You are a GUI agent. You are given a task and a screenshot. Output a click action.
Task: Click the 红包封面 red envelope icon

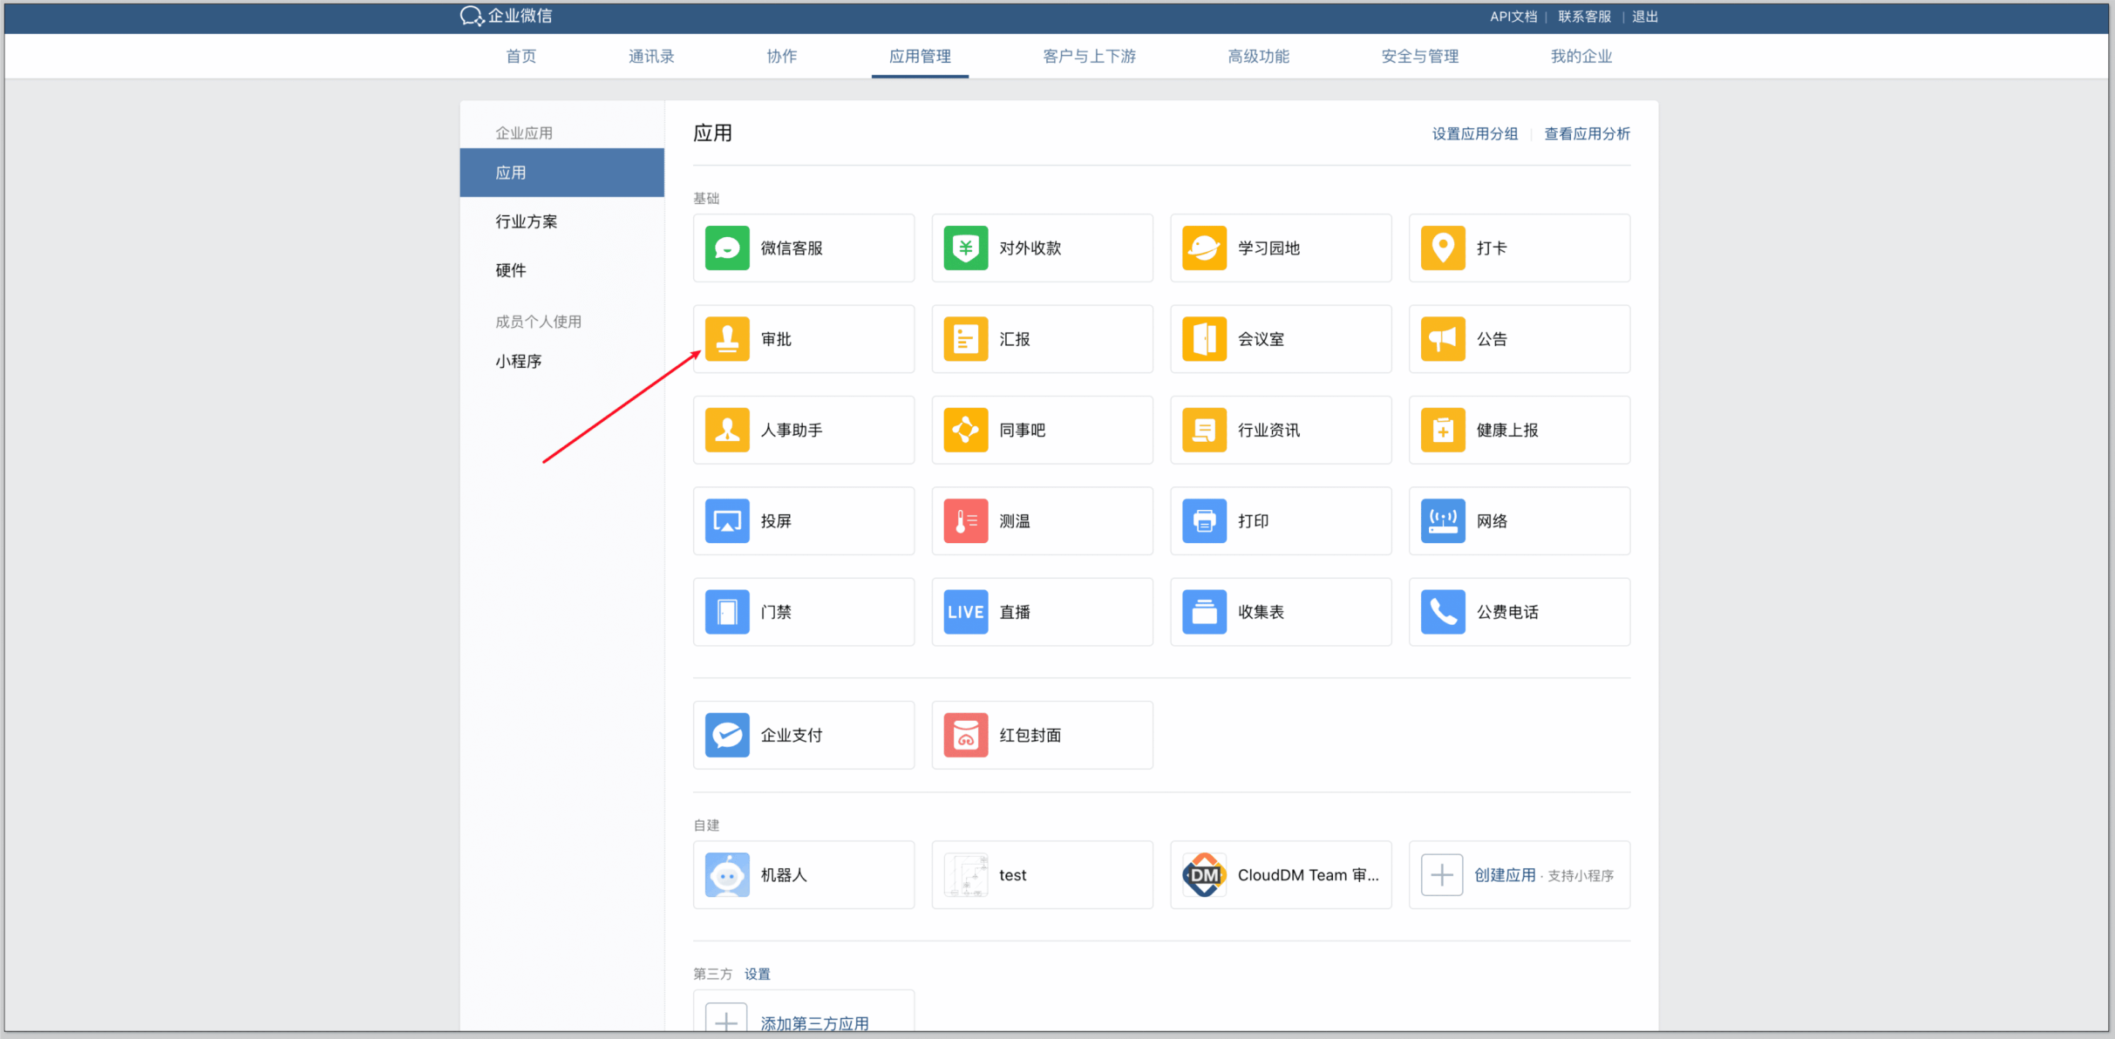965,735
